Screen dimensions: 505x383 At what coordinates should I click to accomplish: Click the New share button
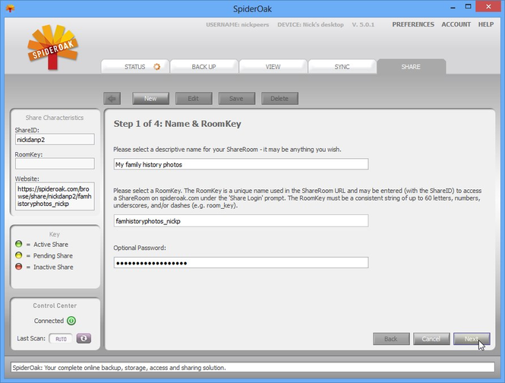tap(150, 99)
